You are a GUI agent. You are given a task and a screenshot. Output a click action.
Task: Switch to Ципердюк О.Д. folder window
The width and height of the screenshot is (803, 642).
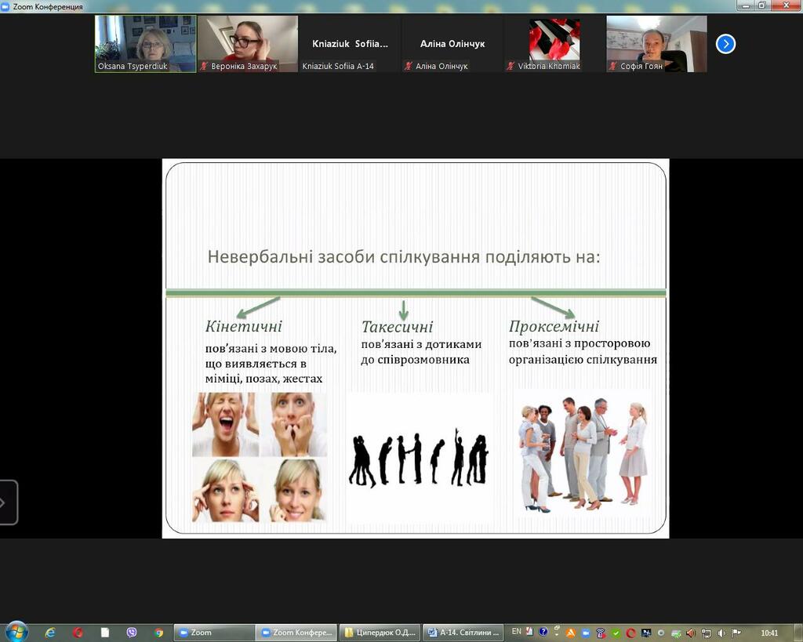click(x=380, y=633)
